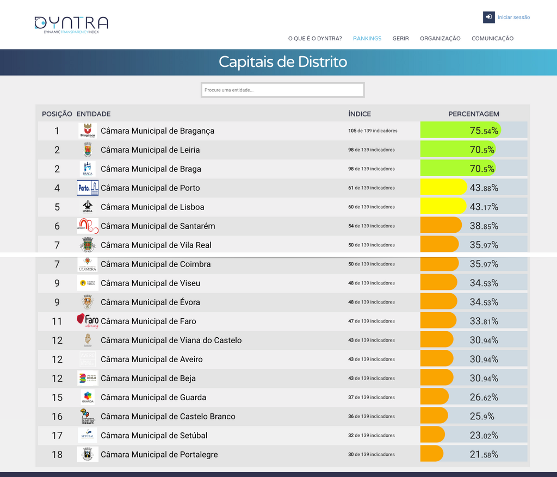Viewport: 557px width, 477px height.
Task: Click '30 de 139 indicadores' text
Action: (x=371, y=454)
